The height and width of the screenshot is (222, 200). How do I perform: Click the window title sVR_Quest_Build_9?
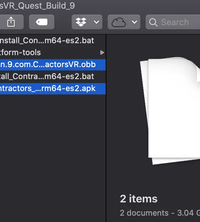[37, 6]
